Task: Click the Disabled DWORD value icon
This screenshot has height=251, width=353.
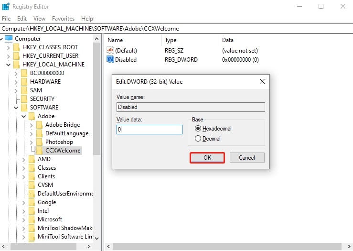Action: [x=110, y=59]
